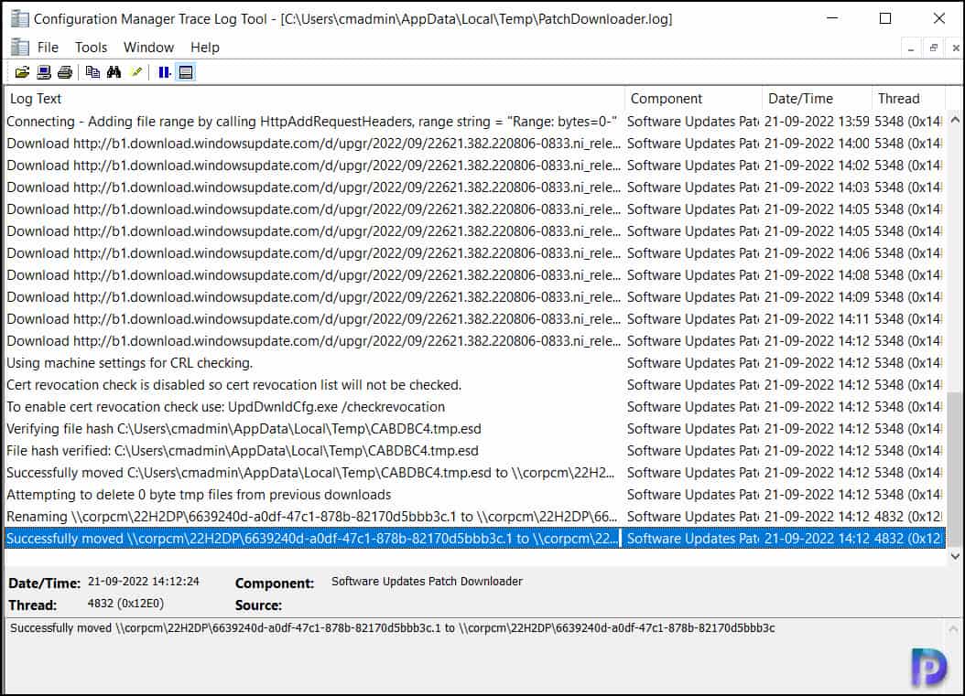965x696 pixels.
Task: Click the 13:59 date/time cell in first row
Action: pos(817,122)
